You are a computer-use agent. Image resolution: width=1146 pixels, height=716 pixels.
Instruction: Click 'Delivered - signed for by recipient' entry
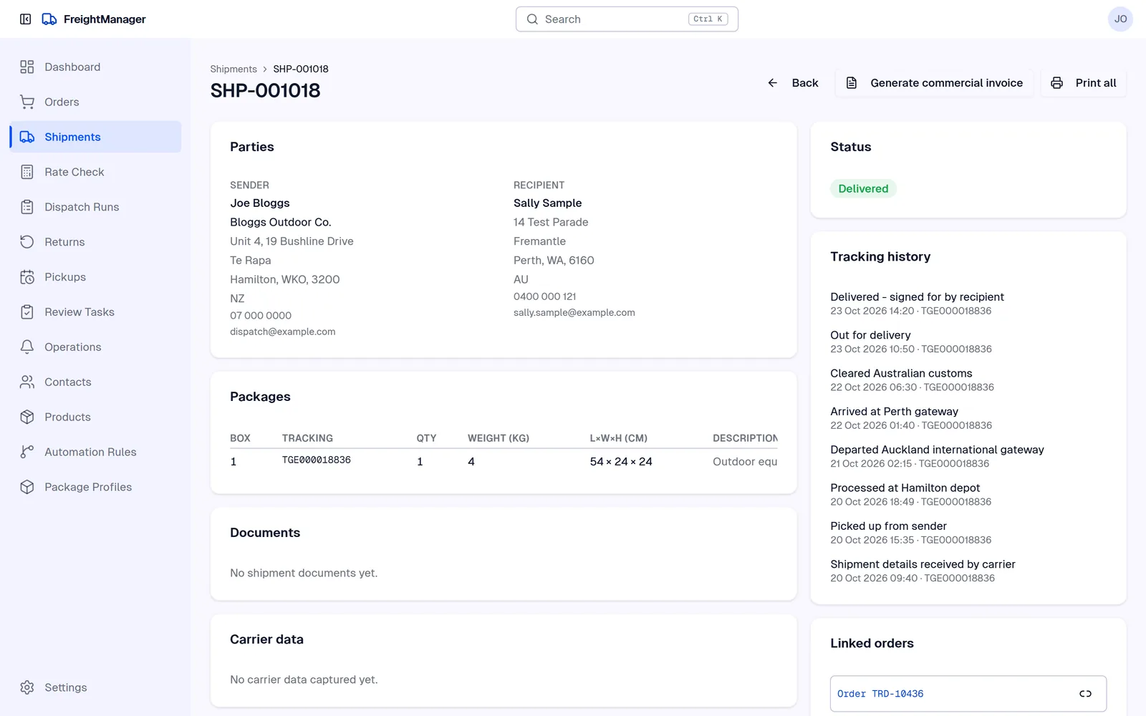click(918, 304)
